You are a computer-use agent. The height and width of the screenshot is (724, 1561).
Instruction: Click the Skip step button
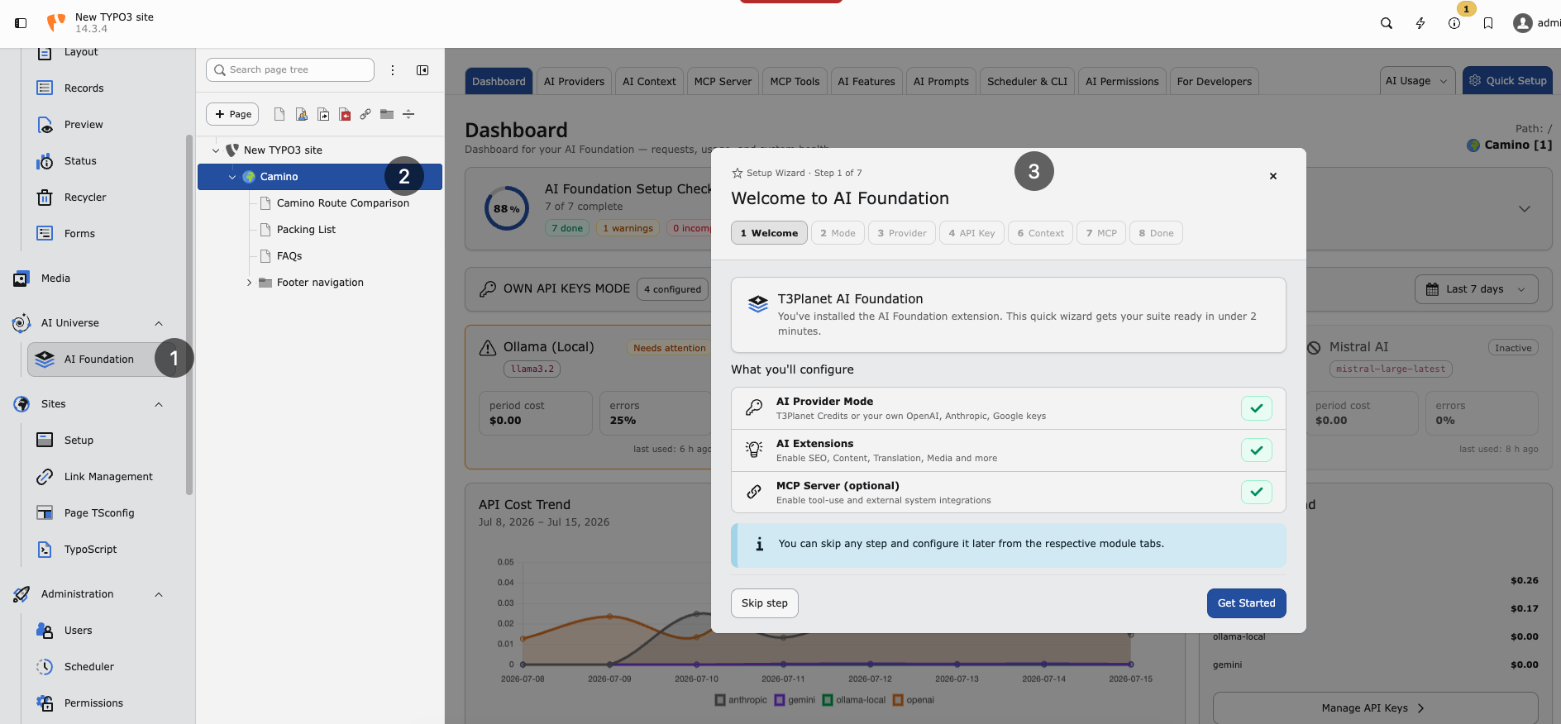click(765, 603)
